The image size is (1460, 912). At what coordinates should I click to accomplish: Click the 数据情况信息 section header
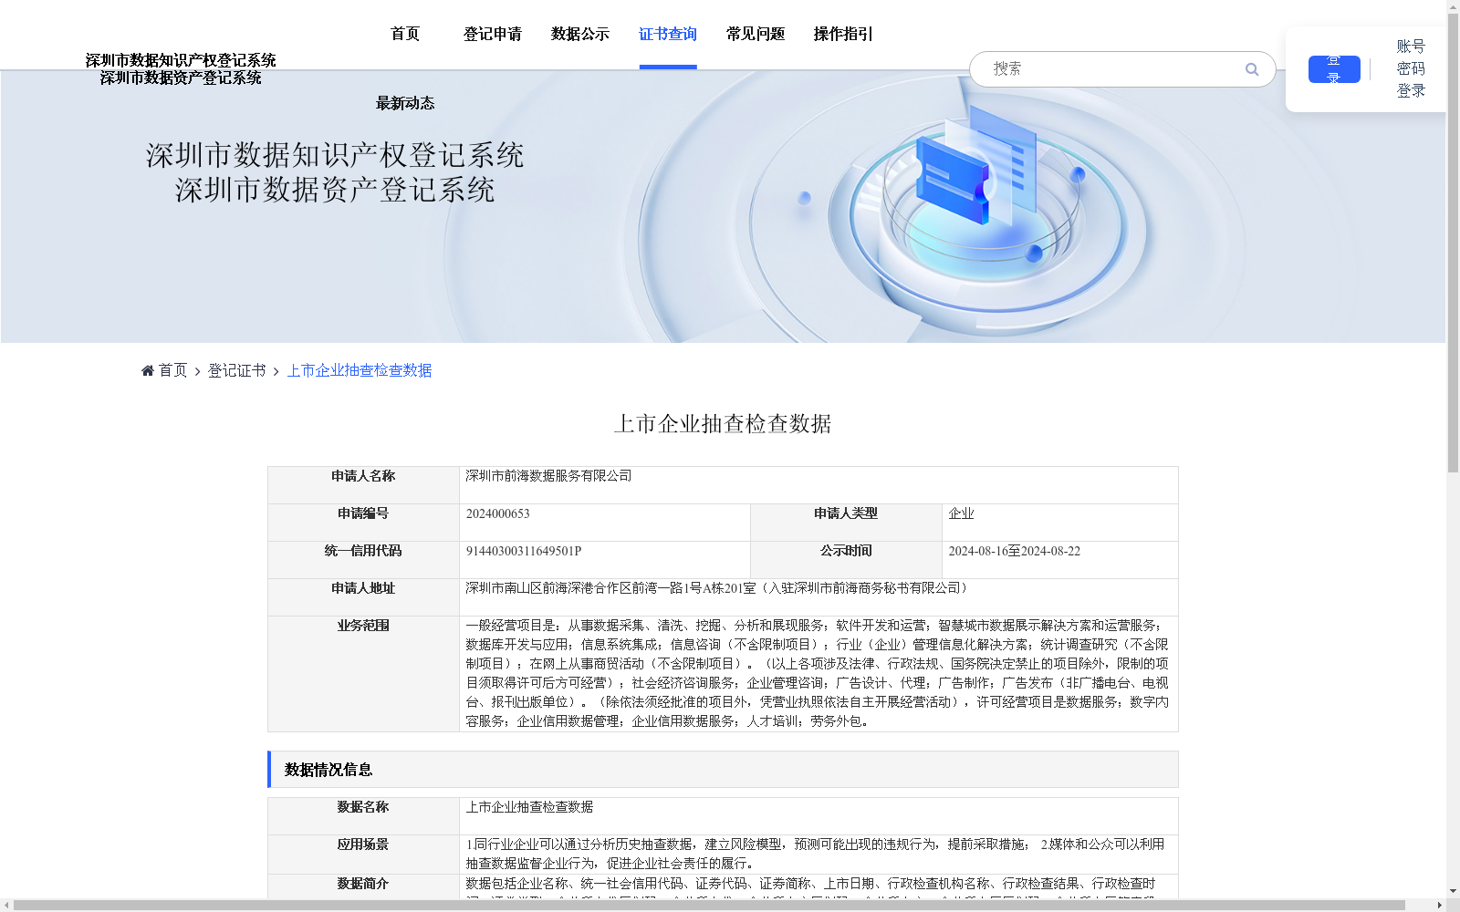[723, 770]
